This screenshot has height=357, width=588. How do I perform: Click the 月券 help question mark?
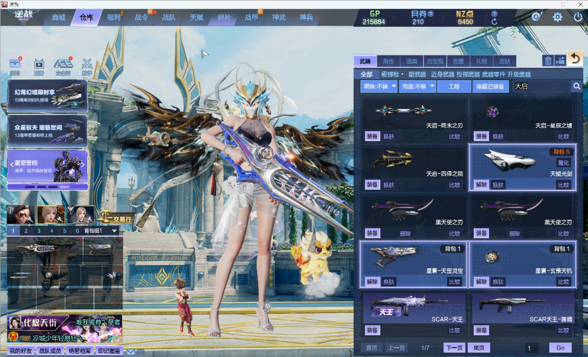coord(431,14)
